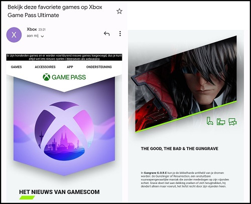Image resolution: width=251 pixels, height=204 pixels.
Task: Click the cloud gaming platform icon
Action: tap(233, 122)
